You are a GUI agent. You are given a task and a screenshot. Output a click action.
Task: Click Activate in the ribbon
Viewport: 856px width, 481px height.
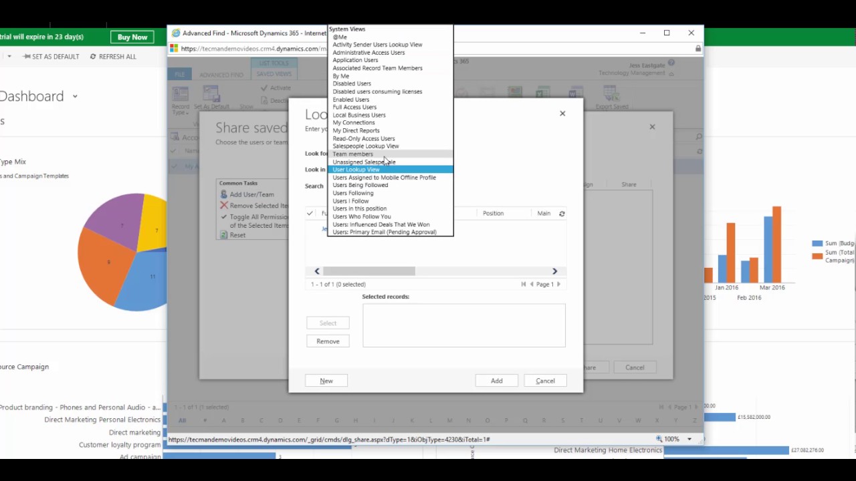click(x=276, y=88)
